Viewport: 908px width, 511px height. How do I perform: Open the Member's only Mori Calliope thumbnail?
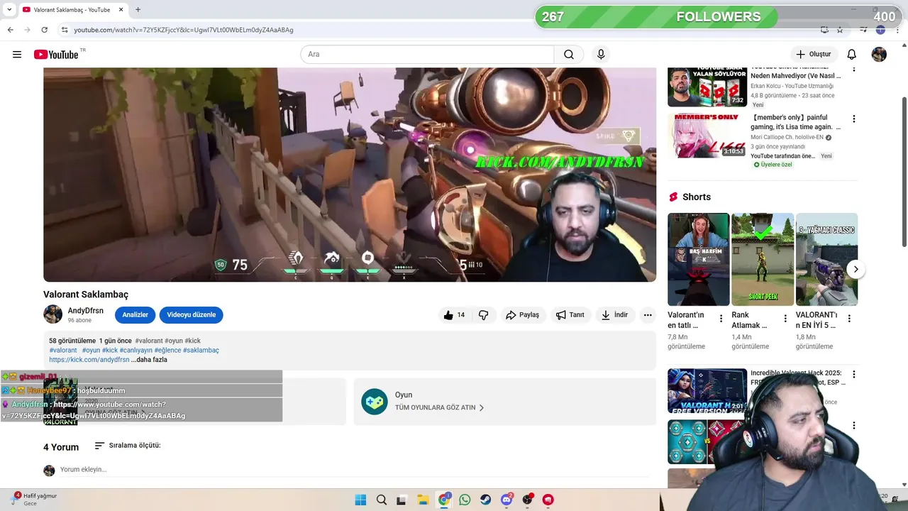pyautogui.click(x=707, y=136)
